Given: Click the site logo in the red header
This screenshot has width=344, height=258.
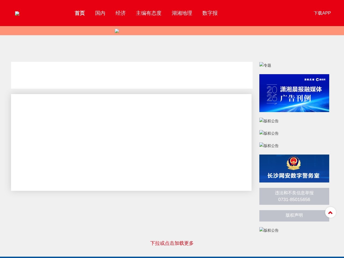Looking at the screenshot, I should click(x=17, y=13).
